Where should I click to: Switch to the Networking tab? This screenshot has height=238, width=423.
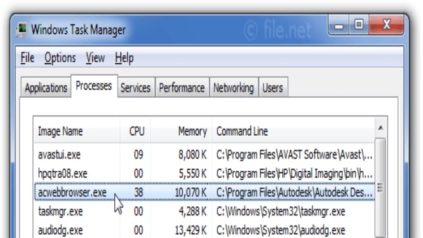tap(233, 88)
